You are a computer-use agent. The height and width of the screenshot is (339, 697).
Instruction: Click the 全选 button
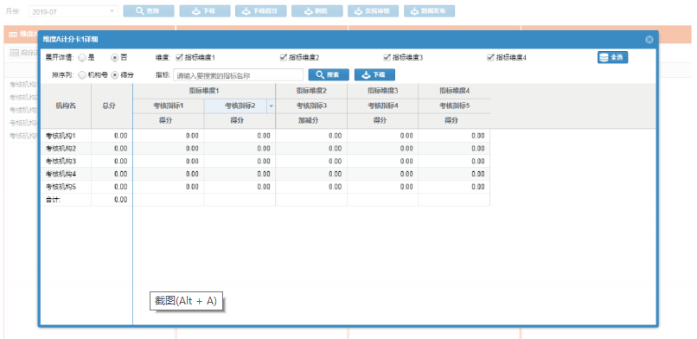[x=612, y=57]
